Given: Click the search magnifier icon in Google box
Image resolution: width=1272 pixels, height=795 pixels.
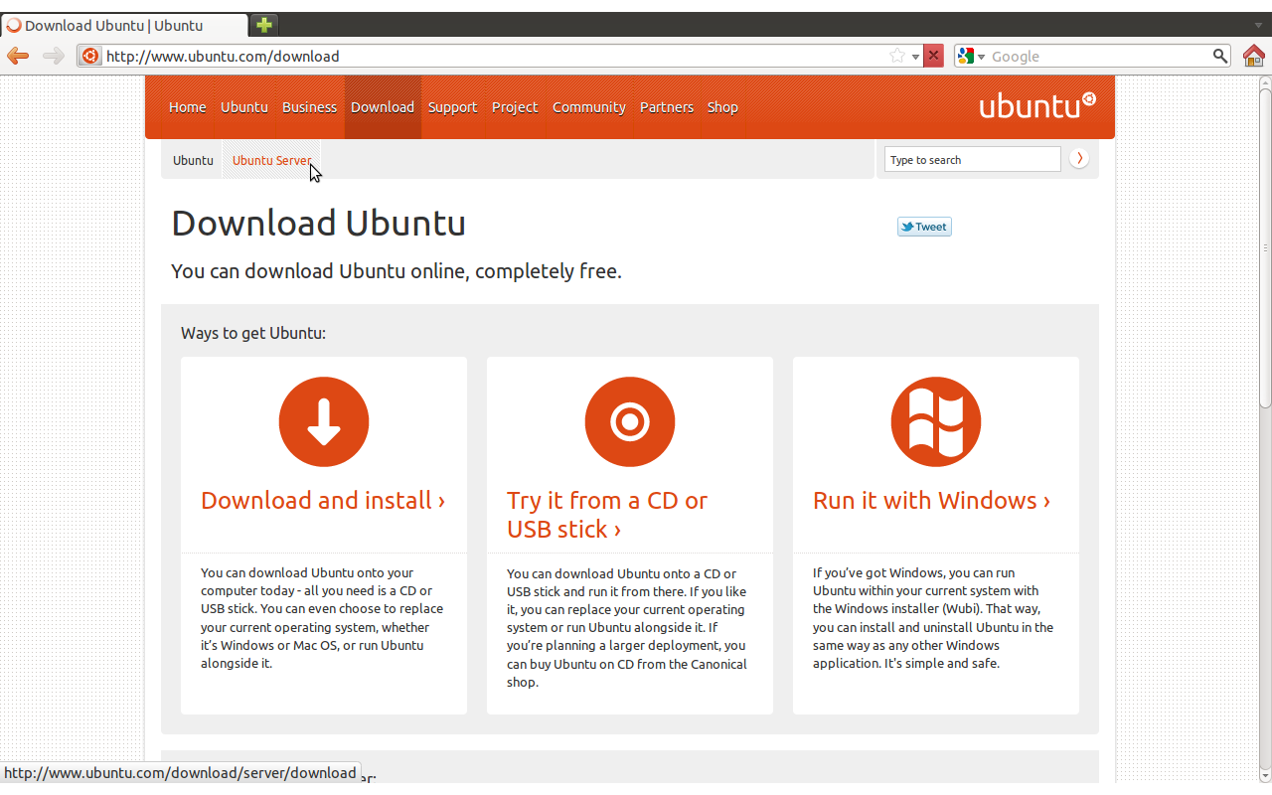Looking at the screenshot, I should coord(1220,57).
